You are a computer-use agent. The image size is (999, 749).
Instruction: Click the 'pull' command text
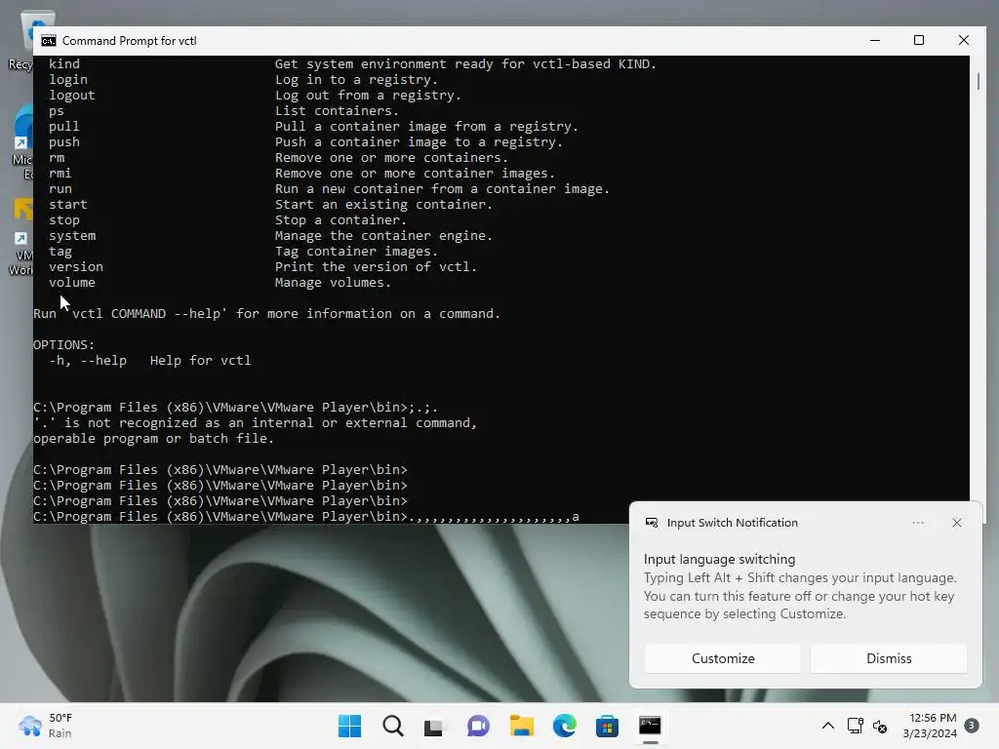[64, 126]
